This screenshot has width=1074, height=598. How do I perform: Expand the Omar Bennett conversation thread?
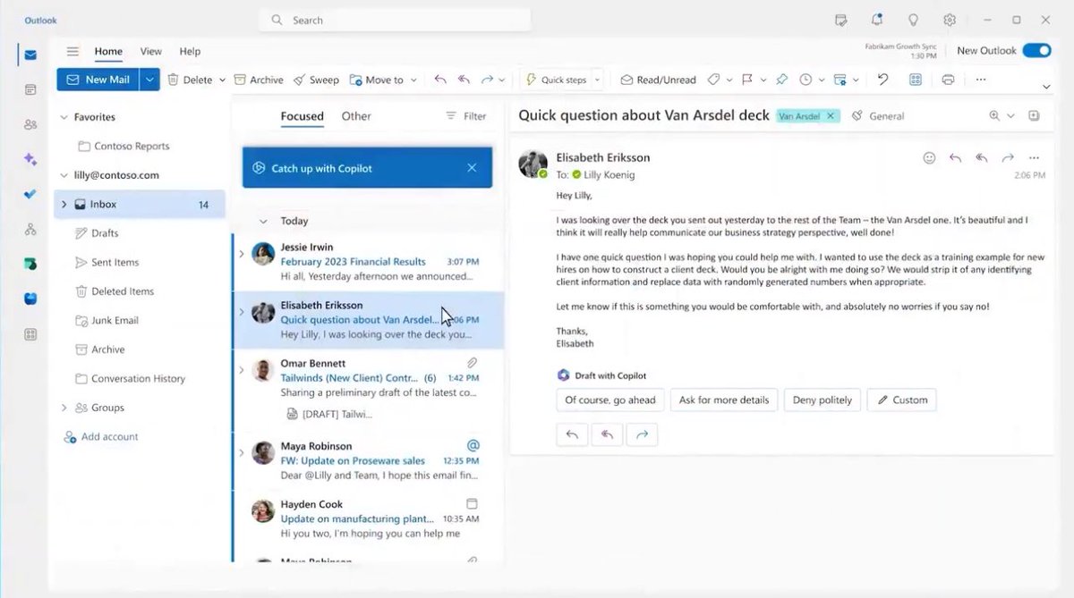tap(242, 370)
